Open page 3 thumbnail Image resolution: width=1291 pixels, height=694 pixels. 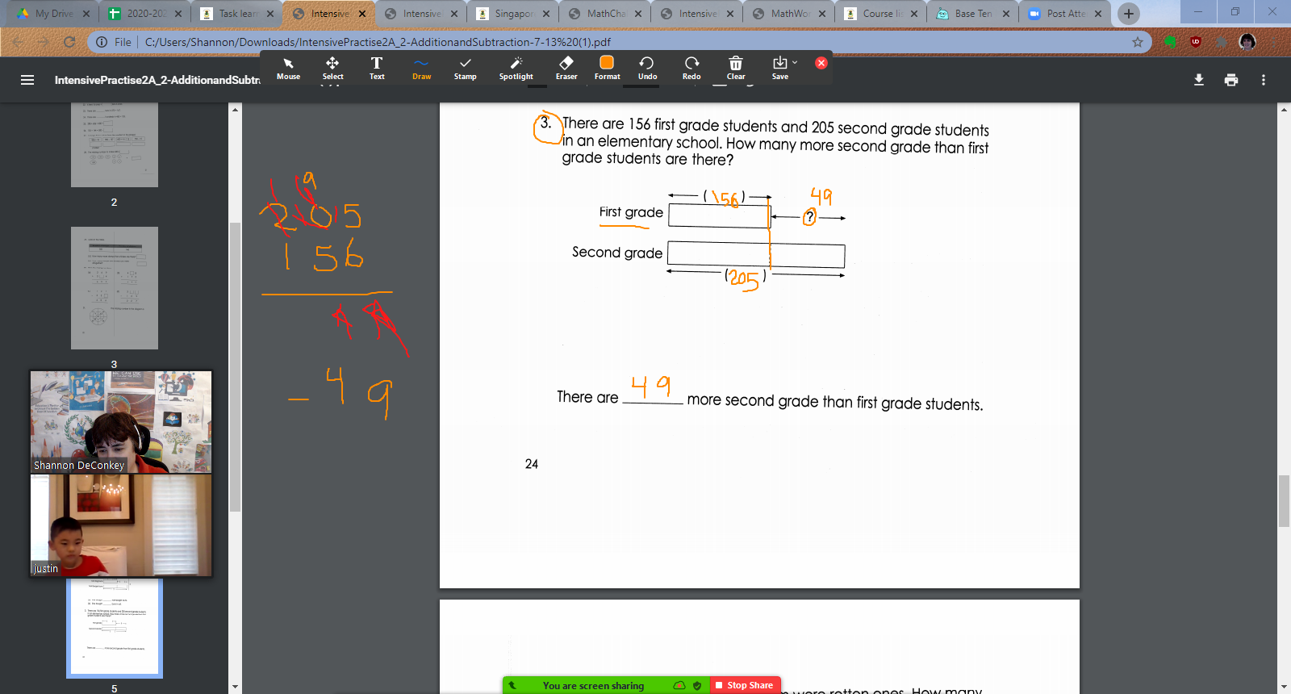point(115,288)
